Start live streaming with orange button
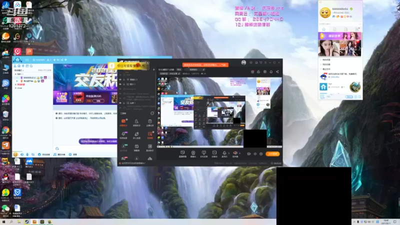The height and width of the screenshot is (225, 400). [272, 154]
